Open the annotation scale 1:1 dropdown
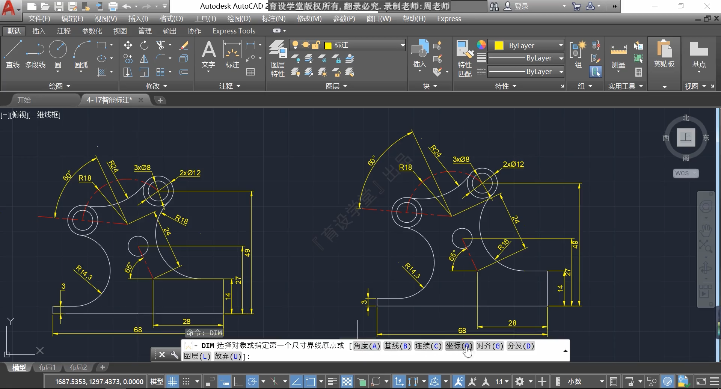Viewport: 721px width, 389px height. point(502,381)
